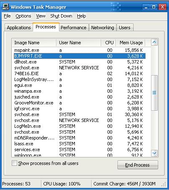169x190 pixels.
Task: Switch to the Users tab
Action: tap(125, 28)
